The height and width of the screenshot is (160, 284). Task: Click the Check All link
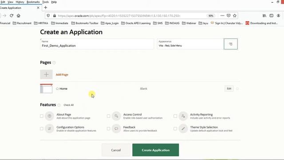[69, 105]
